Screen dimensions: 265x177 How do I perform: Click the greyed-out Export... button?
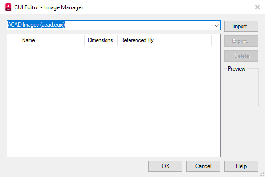pyautogui.click(x=241, y=41)
